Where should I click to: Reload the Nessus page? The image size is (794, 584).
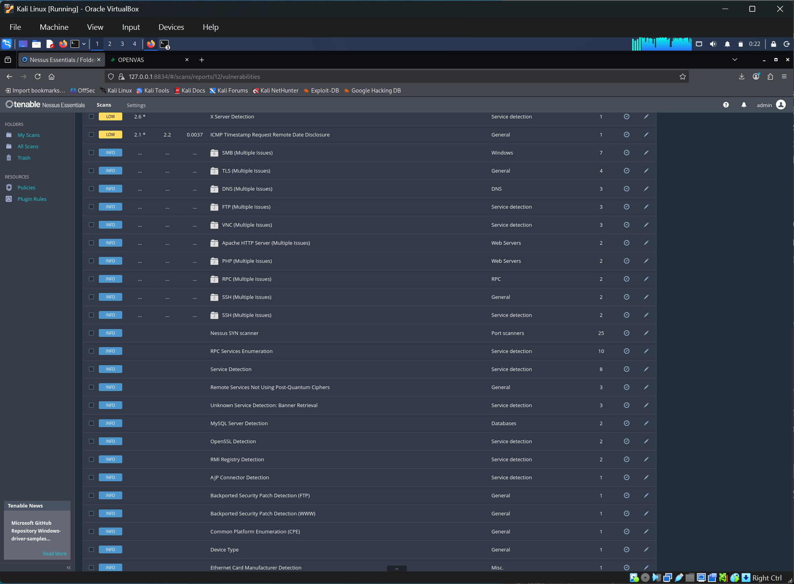(x=38, y=76)
